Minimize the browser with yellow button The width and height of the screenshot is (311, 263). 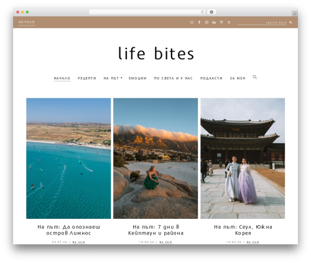[22, 12]
